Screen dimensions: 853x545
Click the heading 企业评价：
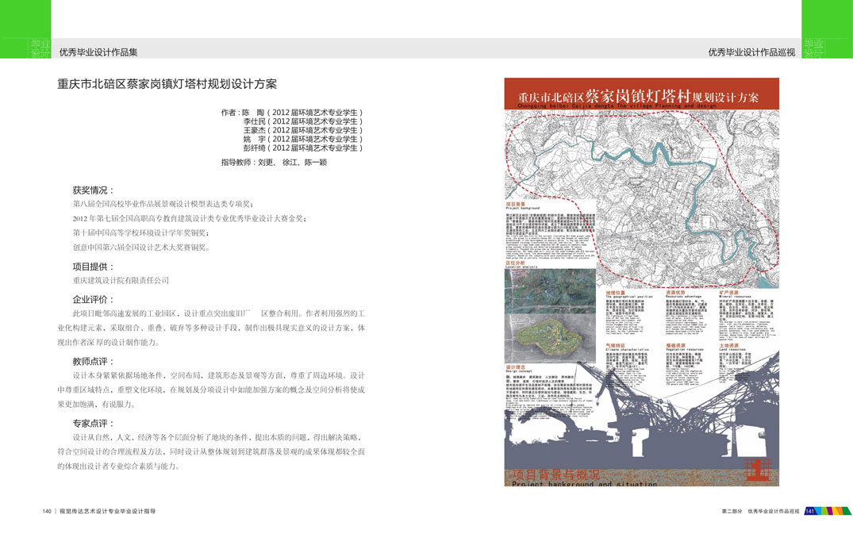coord(94,300)
